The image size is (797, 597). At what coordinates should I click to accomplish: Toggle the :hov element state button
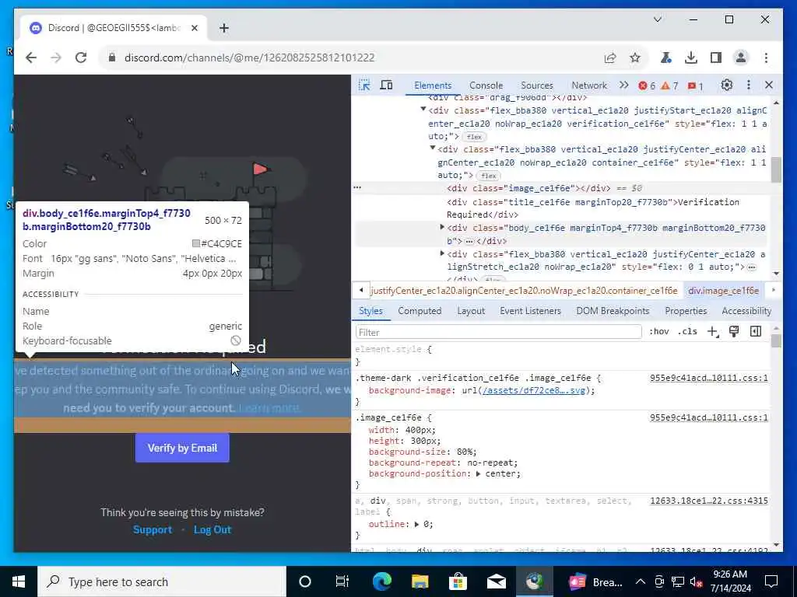(658, 331)
